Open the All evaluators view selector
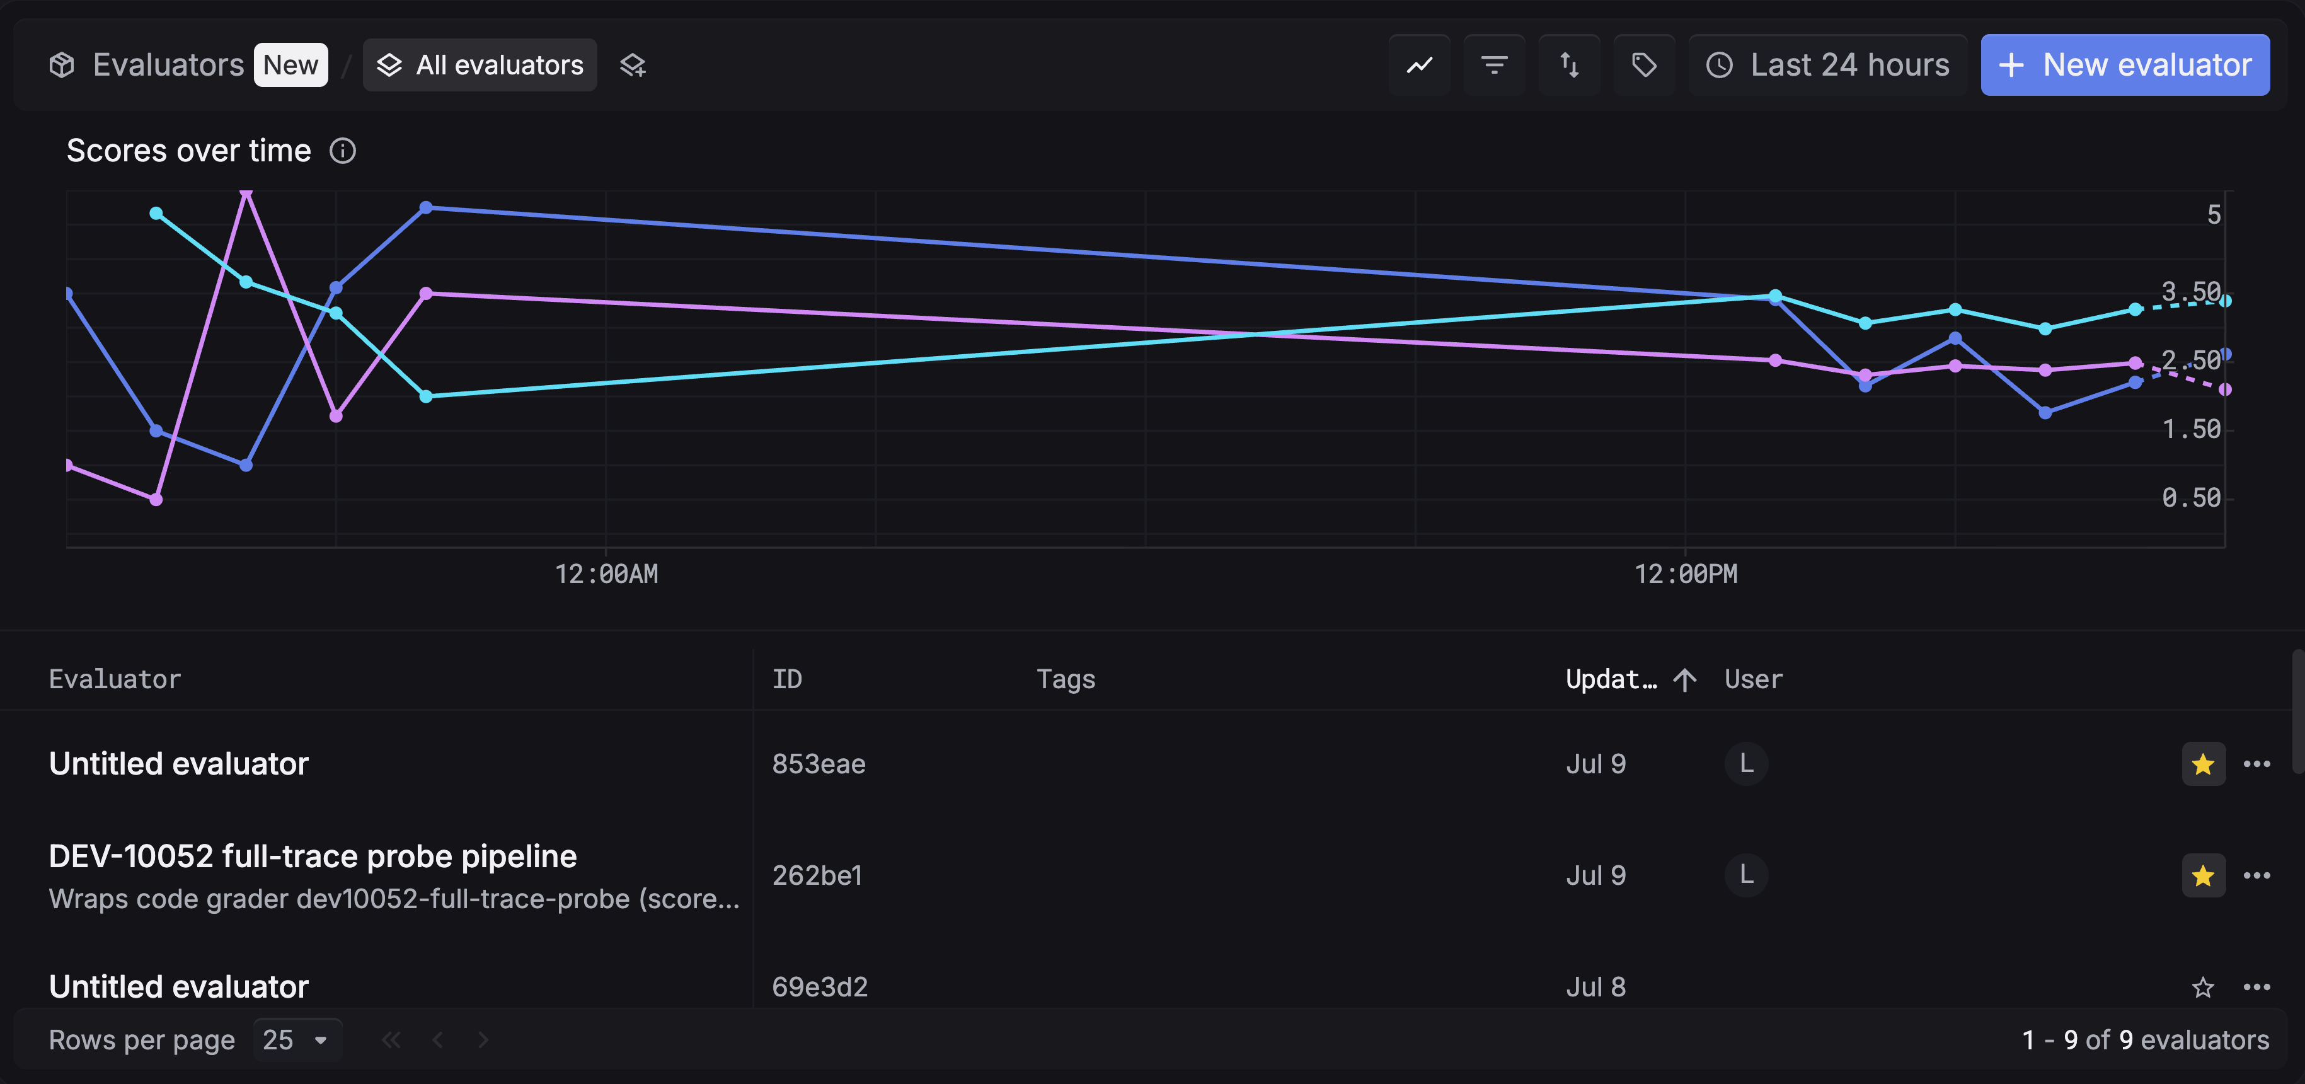This screenshot has width=2305, height=1084. pyautogui.click(x=480, y=66)
